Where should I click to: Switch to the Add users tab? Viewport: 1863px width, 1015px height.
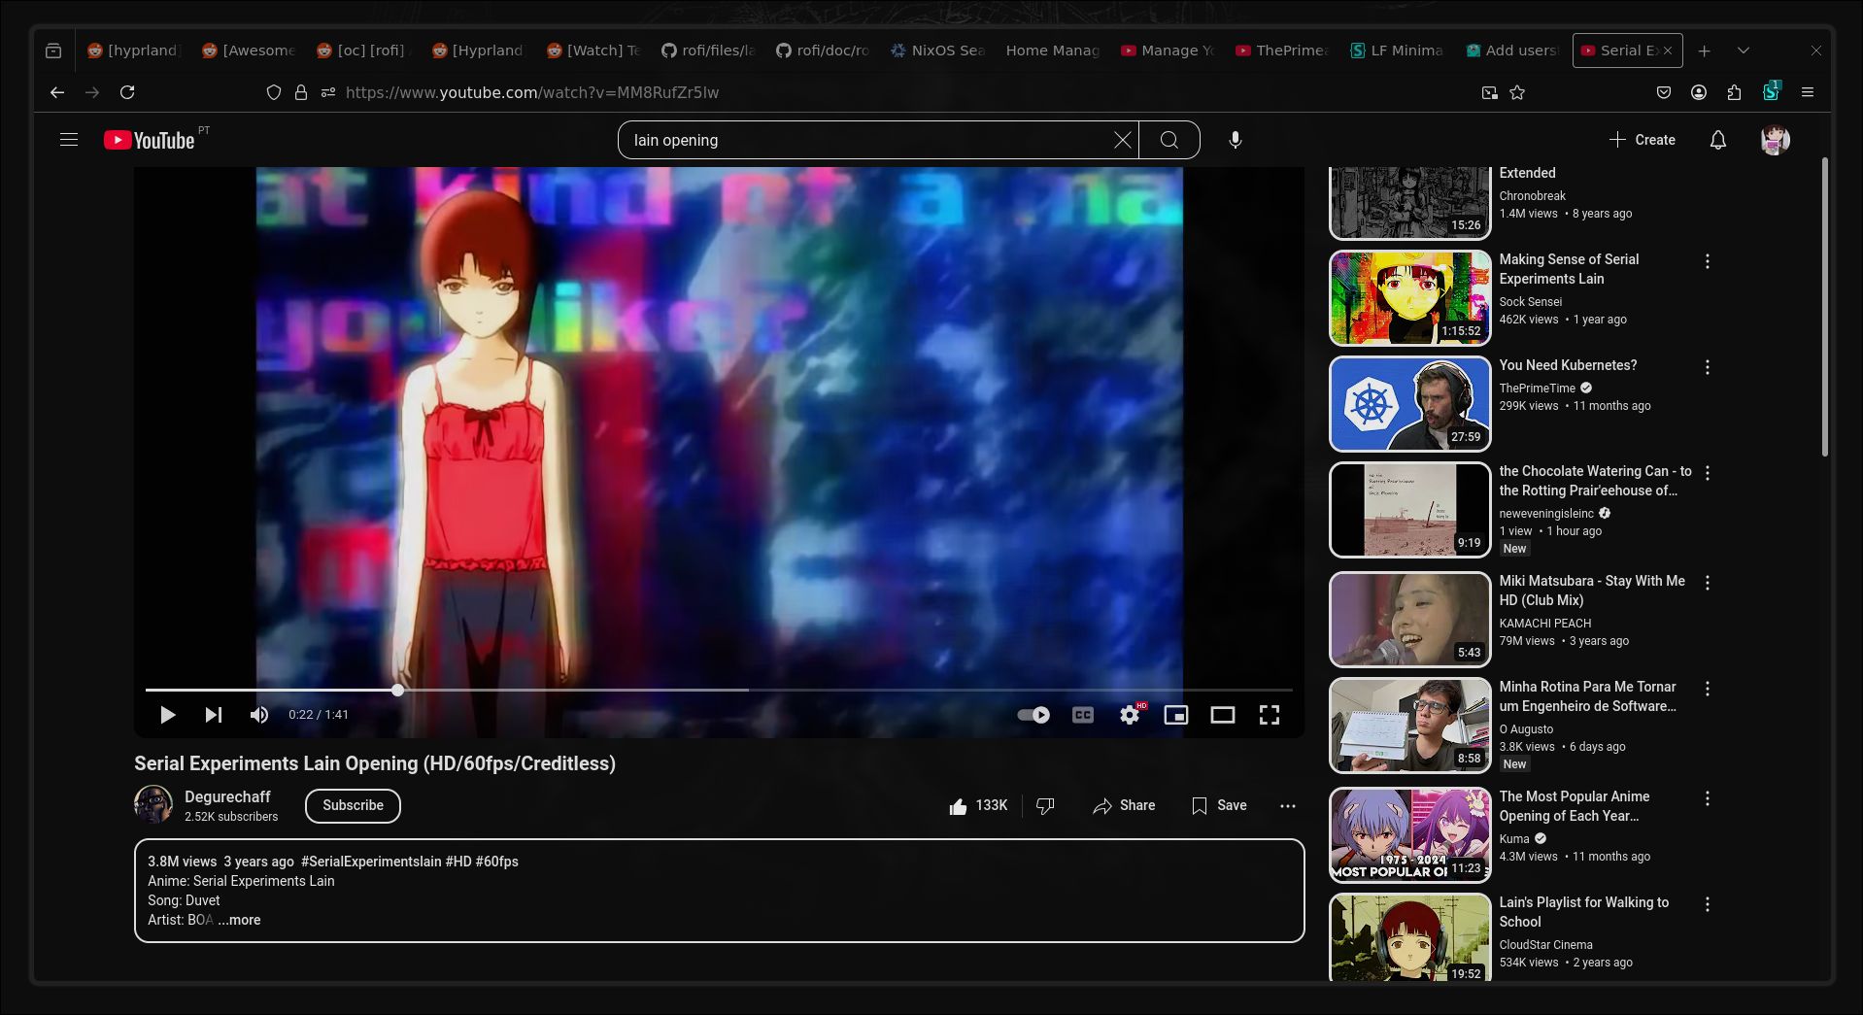point(1511,51)
